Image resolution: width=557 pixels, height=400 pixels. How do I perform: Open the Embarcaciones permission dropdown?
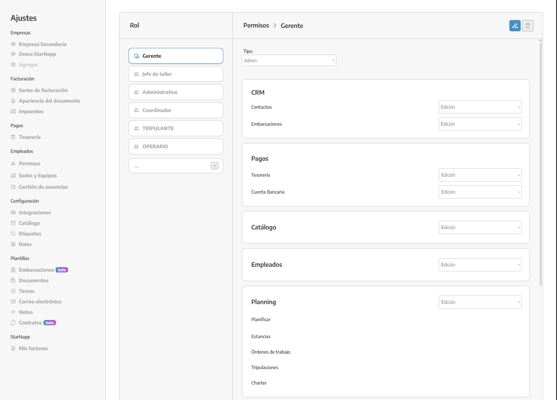480,124
